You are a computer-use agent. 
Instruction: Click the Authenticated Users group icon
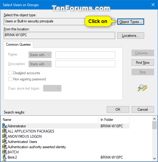point(5,142)
